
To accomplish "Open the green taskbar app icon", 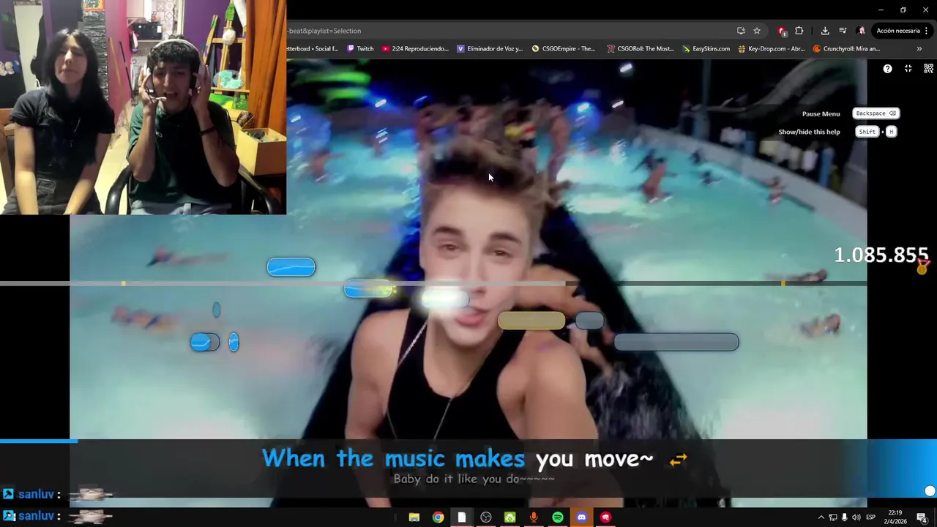I will click(509, 517).
